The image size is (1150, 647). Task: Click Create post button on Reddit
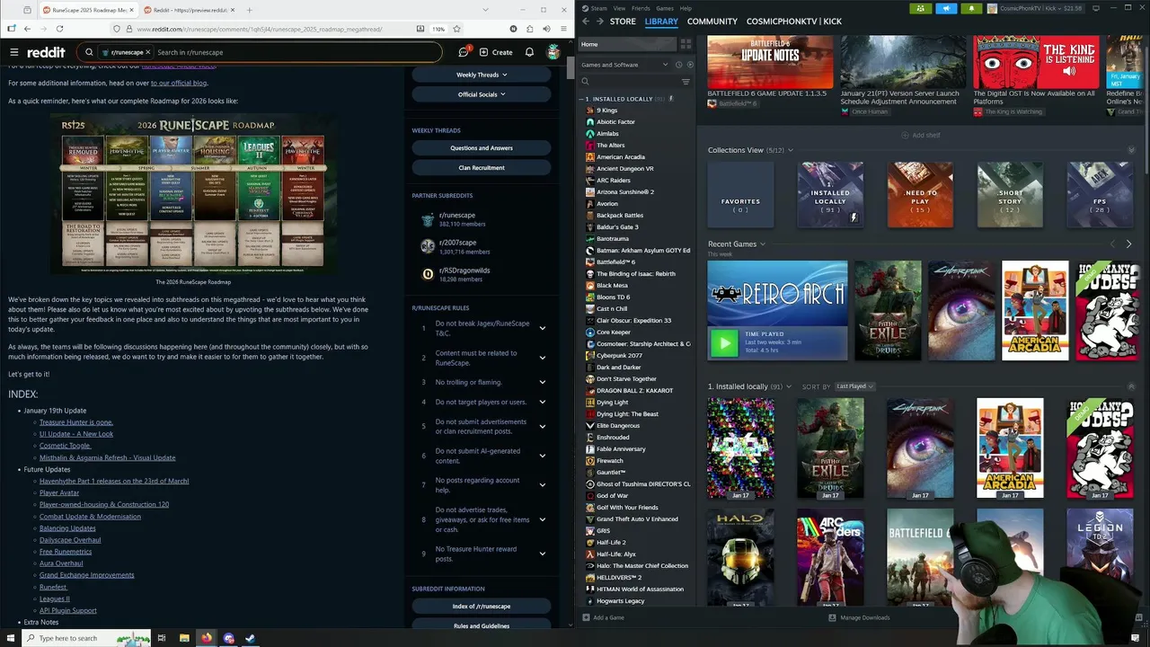(x=496, y=52)
